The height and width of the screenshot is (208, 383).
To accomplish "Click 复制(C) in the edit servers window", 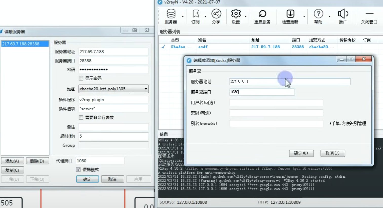I will pyautogui.click(x=12, y=170).
